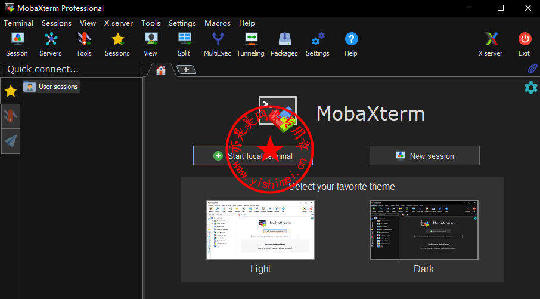Choose the Light theme thumbnail

pyautogui.click(x=260, y=230)
